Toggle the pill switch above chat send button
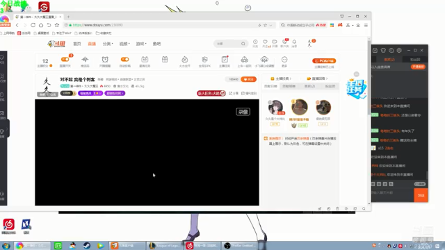 click(419, 184)
